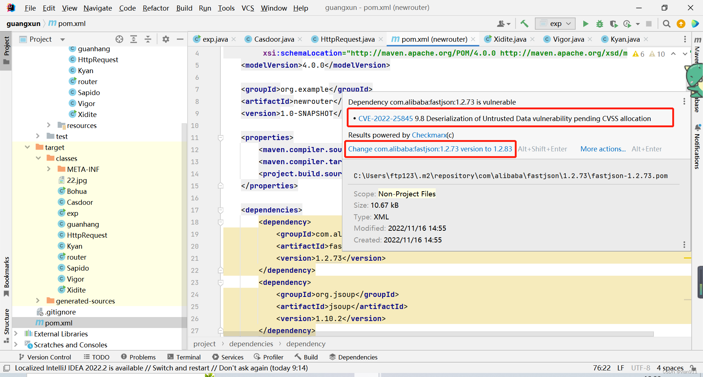703x377 pixels.
Task: Open Structure side tool window
Action: (x=6, y=325)
